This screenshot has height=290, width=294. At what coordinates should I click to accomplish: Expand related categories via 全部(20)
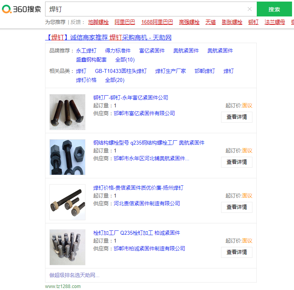click(114, 80)
